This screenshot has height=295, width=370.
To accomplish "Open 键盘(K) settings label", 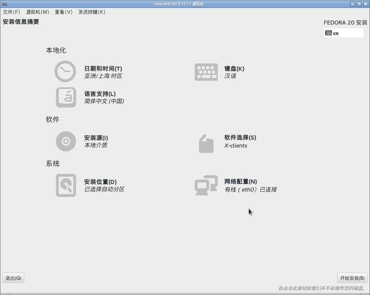I will click(x=234, y=69).
